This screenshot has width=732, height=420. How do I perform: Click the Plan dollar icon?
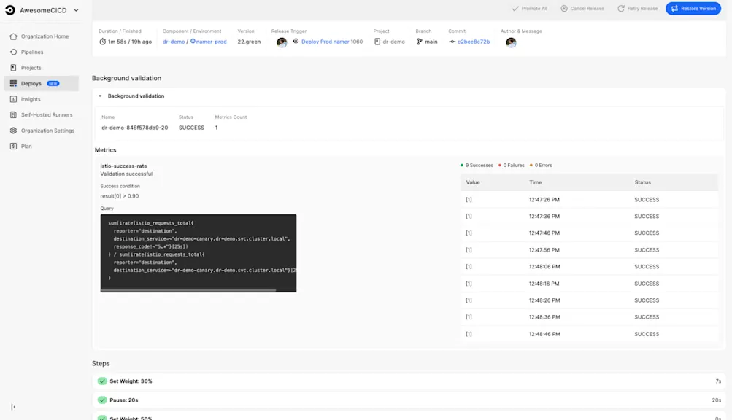13,146
